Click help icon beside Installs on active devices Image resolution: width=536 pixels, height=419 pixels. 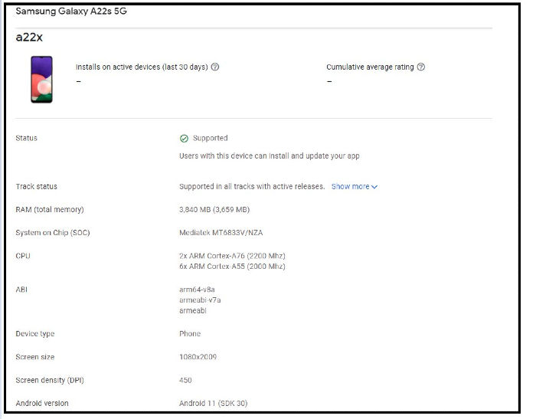coord(214,67)
